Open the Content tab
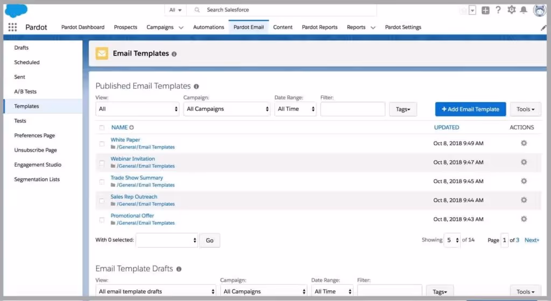Image resolution: width=551 pixels, height=301 pixels. 282,27
